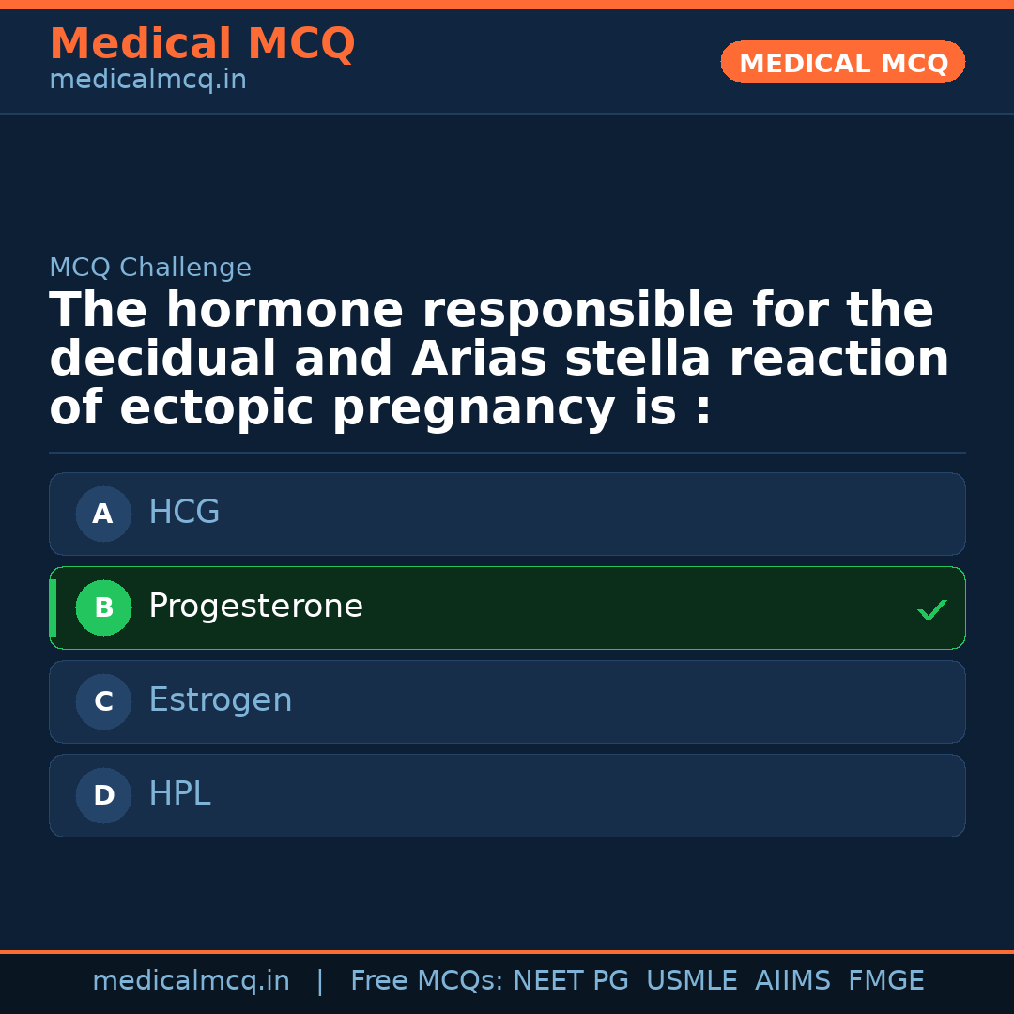Click the green B letter badge
The image size is (1014, 1014).
(x=103, y=607)
